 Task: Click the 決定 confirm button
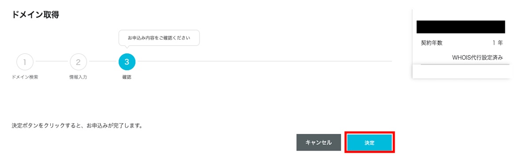pyautogui.click(x=369, y=143)
